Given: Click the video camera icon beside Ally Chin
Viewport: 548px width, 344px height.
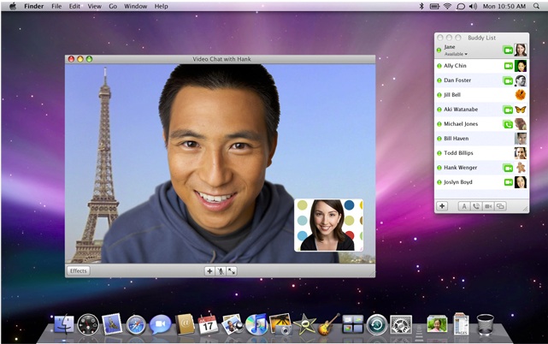Looking at the screenshot, I should pos(508,66).
